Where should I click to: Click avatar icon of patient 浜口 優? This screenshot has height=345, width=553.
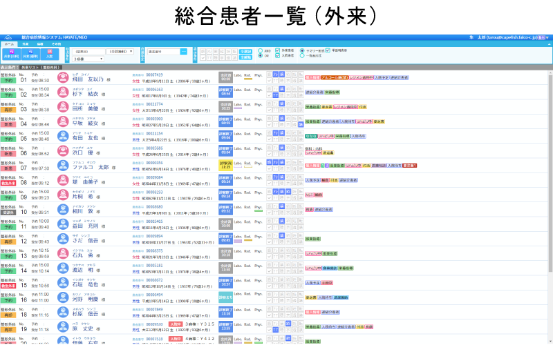[63, 151]
